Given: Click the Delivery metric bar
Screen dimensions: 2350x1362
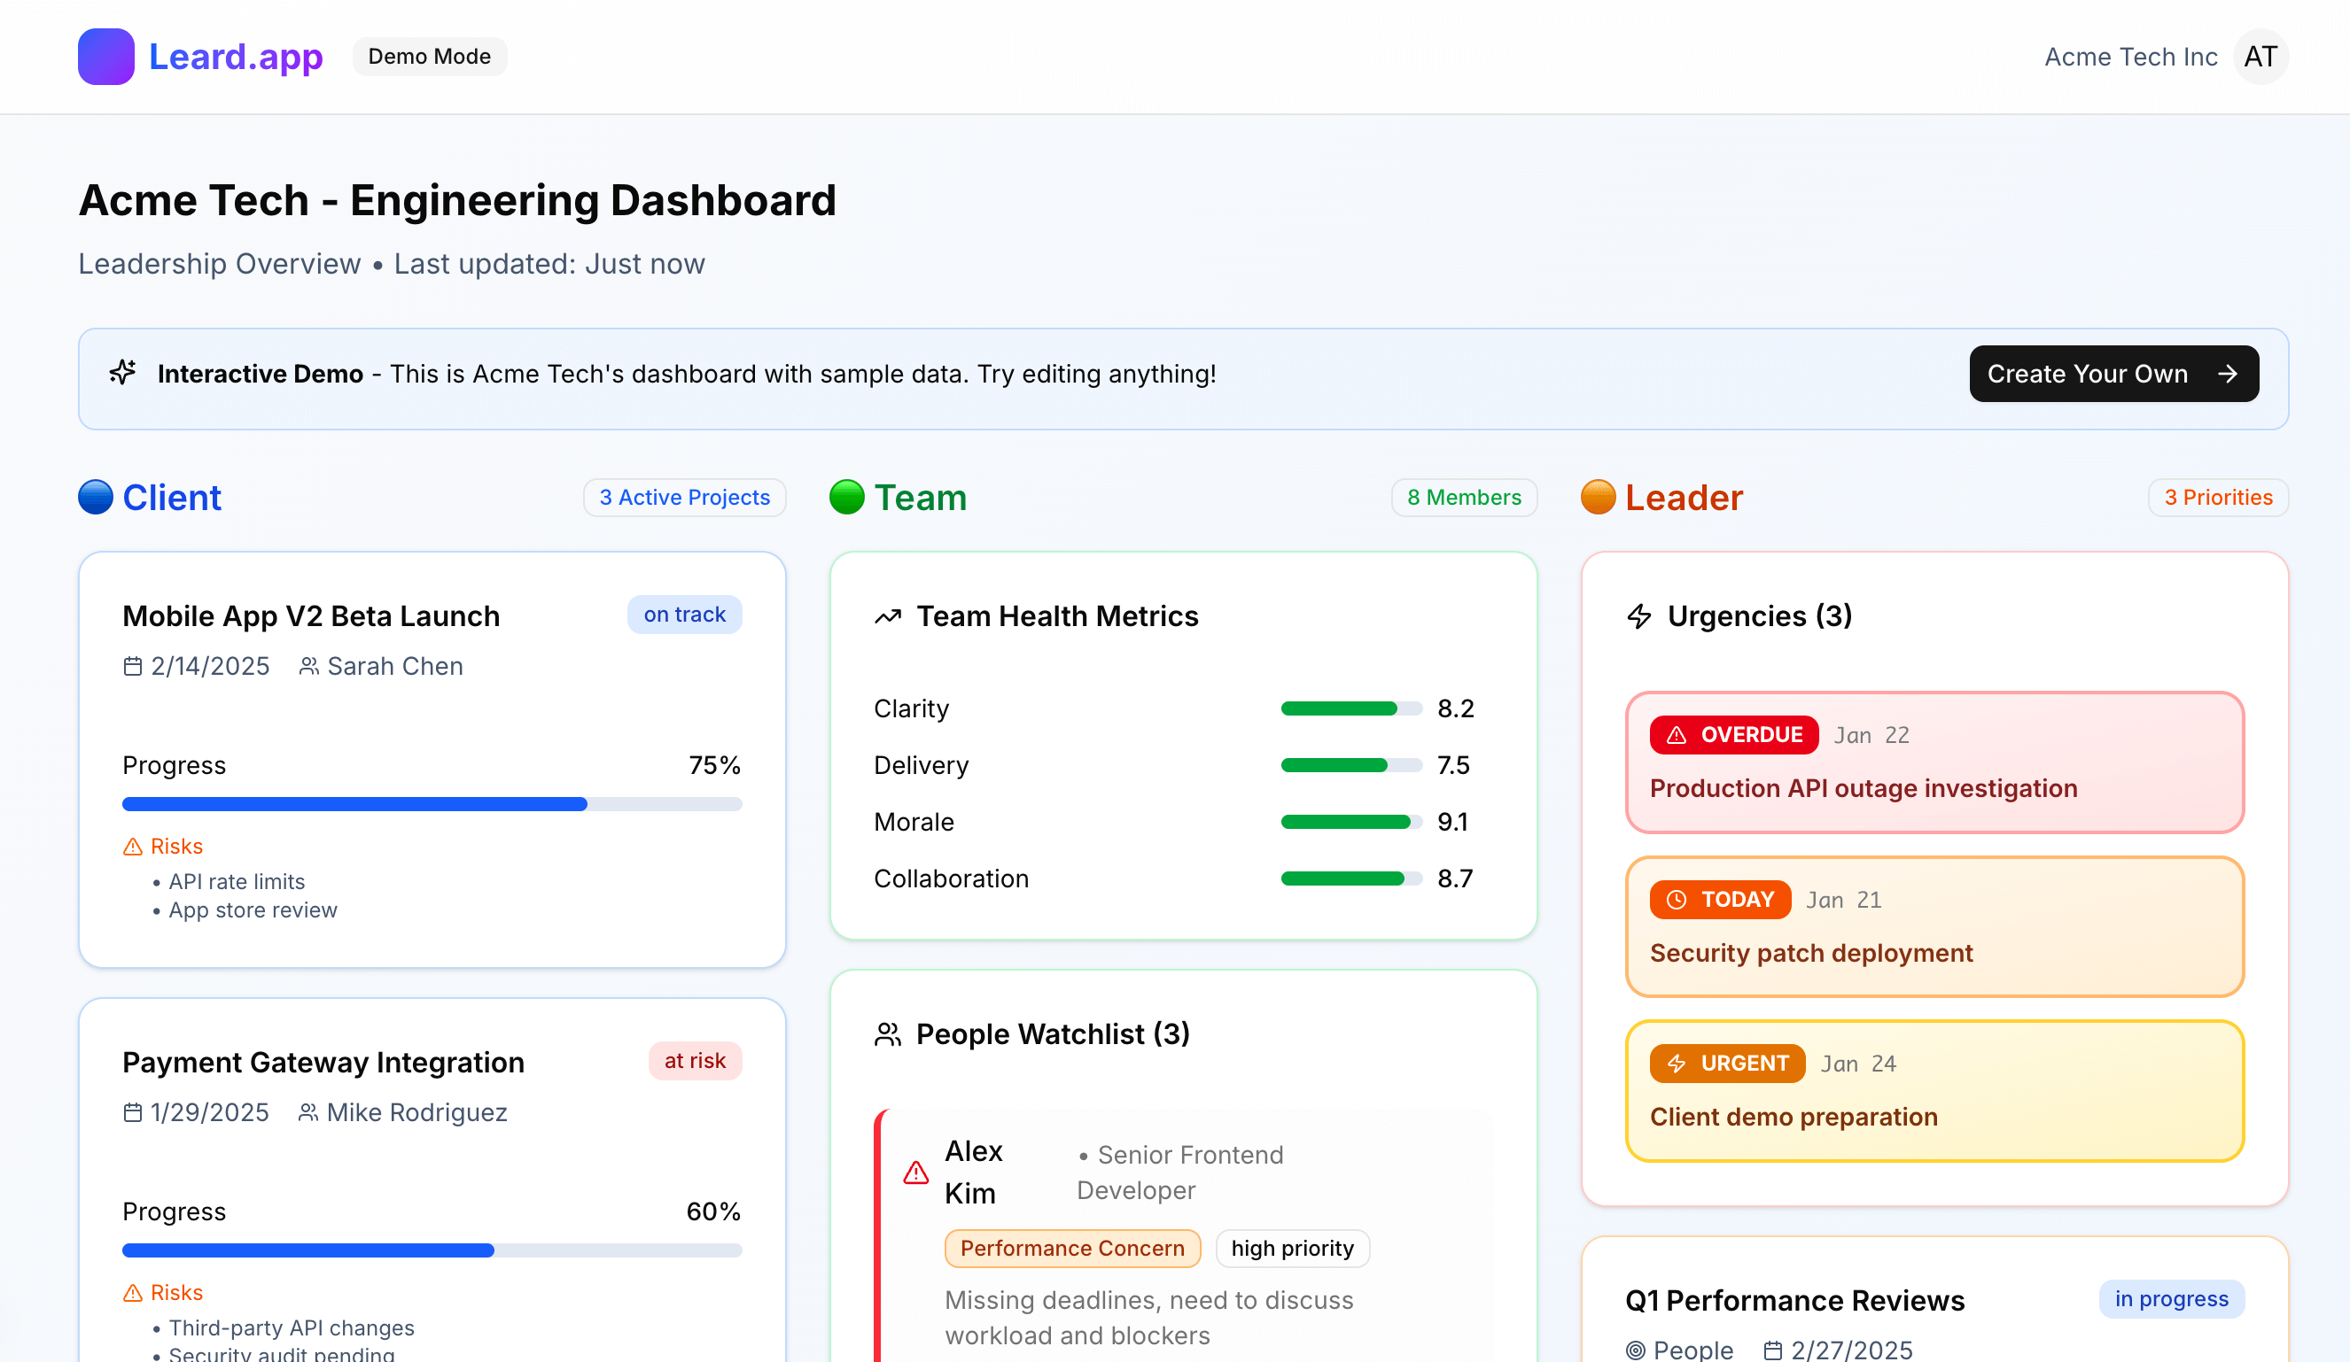Looking at the screenshot, I should (x=1351, y=765).
